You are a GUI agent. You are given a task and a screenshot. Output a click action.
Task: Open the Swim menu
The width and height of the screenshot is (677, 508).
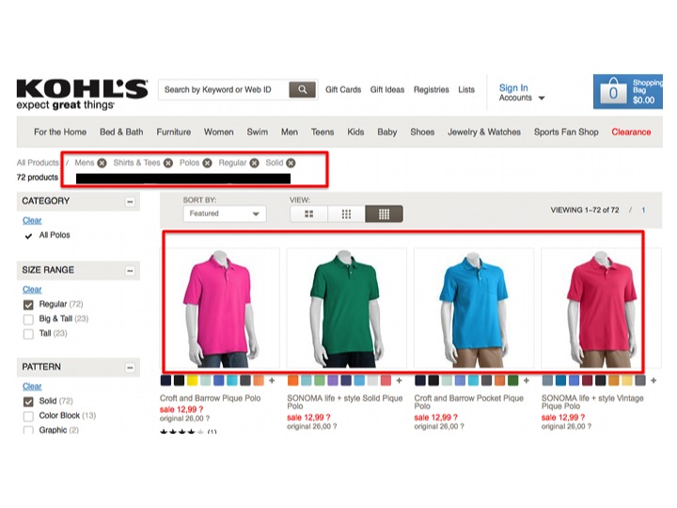(258, 132)
